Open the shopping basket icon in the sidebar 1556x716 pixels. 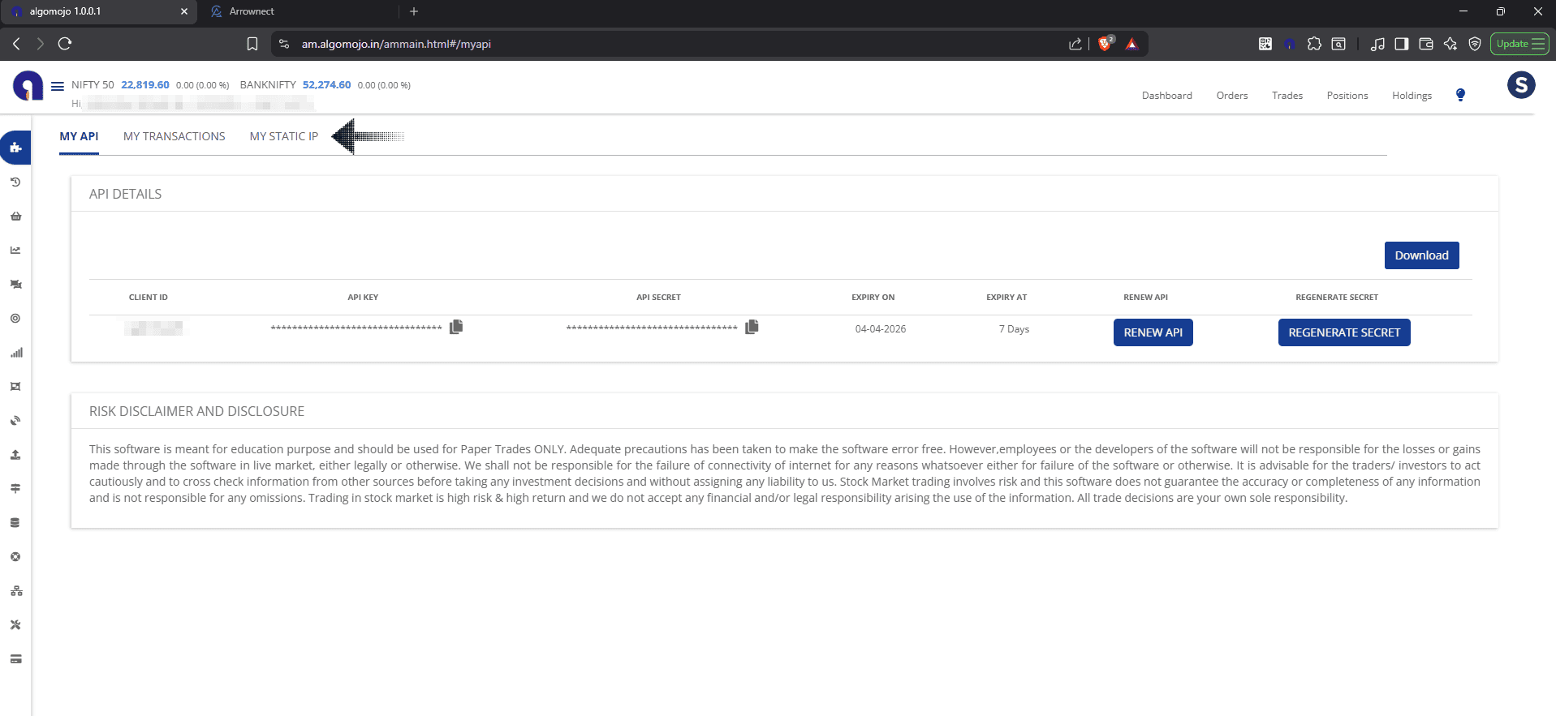pyautogui.click(x=15, y=217)
